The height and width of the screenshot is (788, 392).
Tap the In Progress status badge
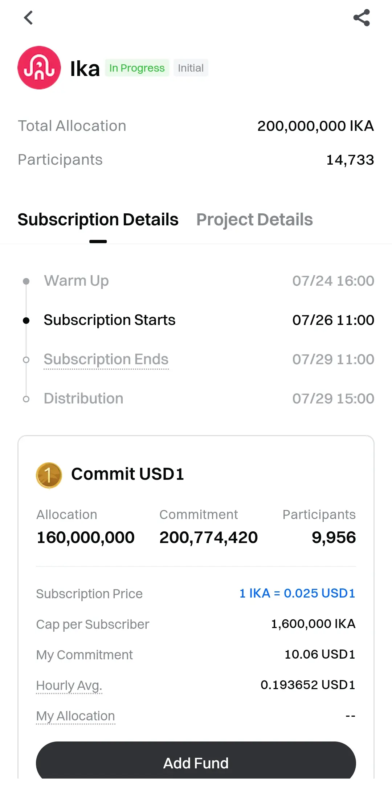pos(137,68)
